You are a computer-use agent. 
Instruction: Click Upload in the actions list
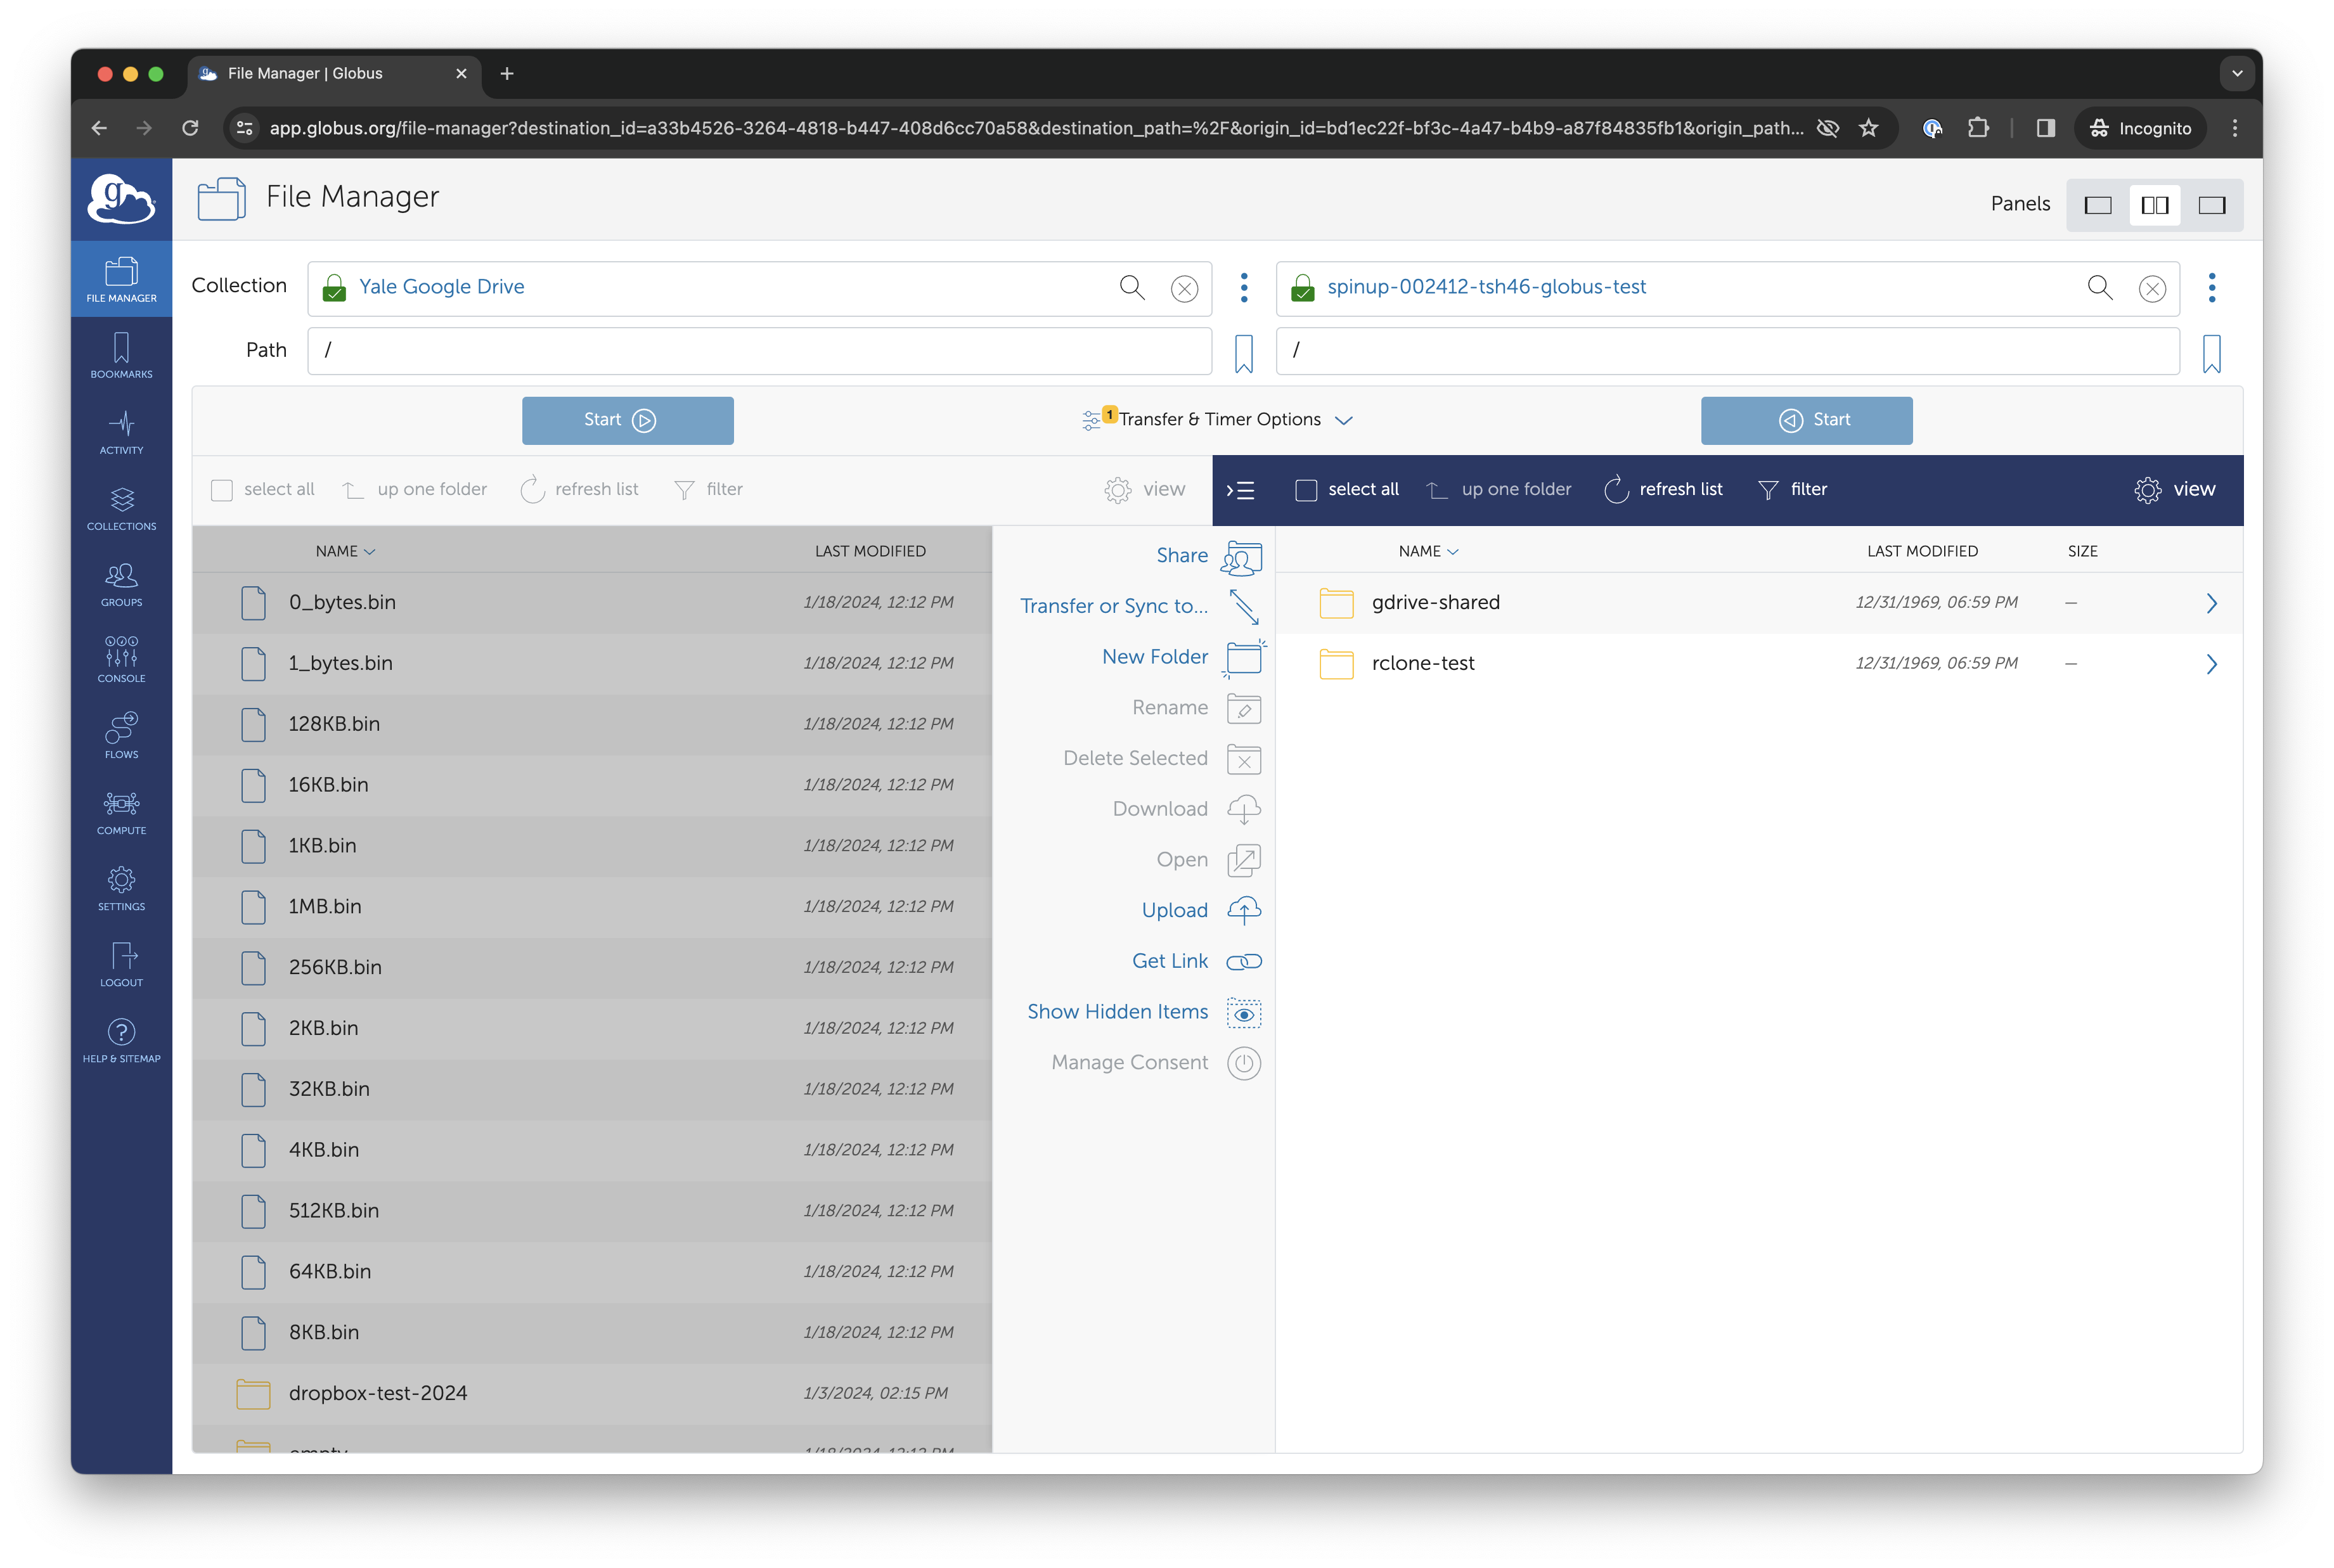tap(1201, 911)
